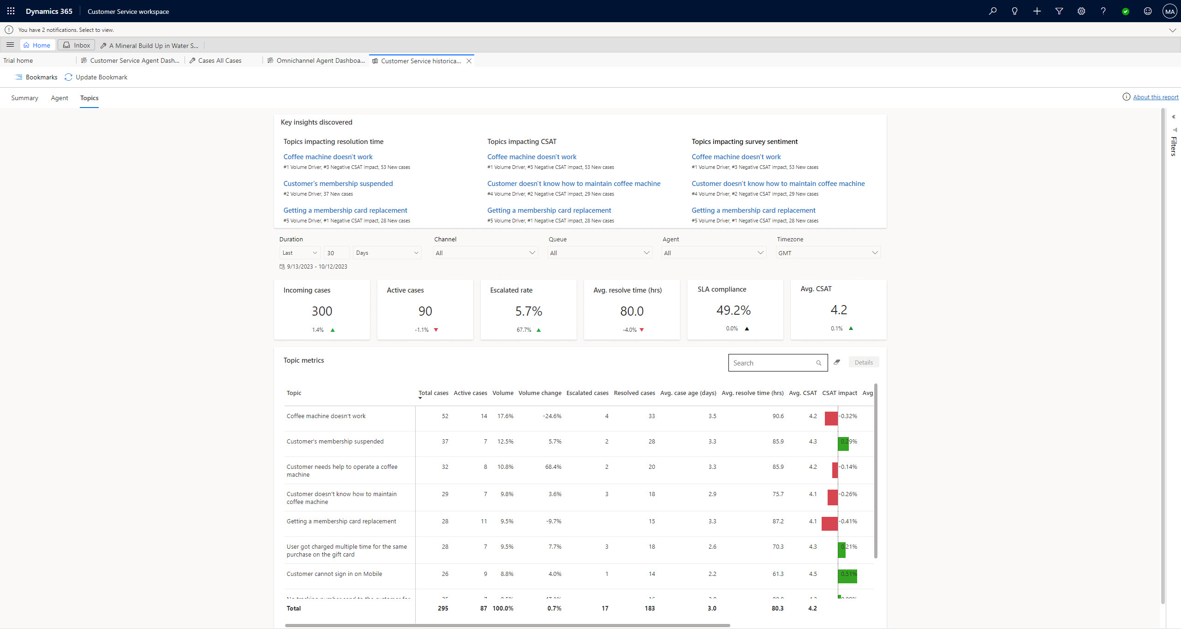Open the Mineral Build Up in Water session tab
Image resolution: width=1181 pixels, height=629 pixels.
[149, 46]
